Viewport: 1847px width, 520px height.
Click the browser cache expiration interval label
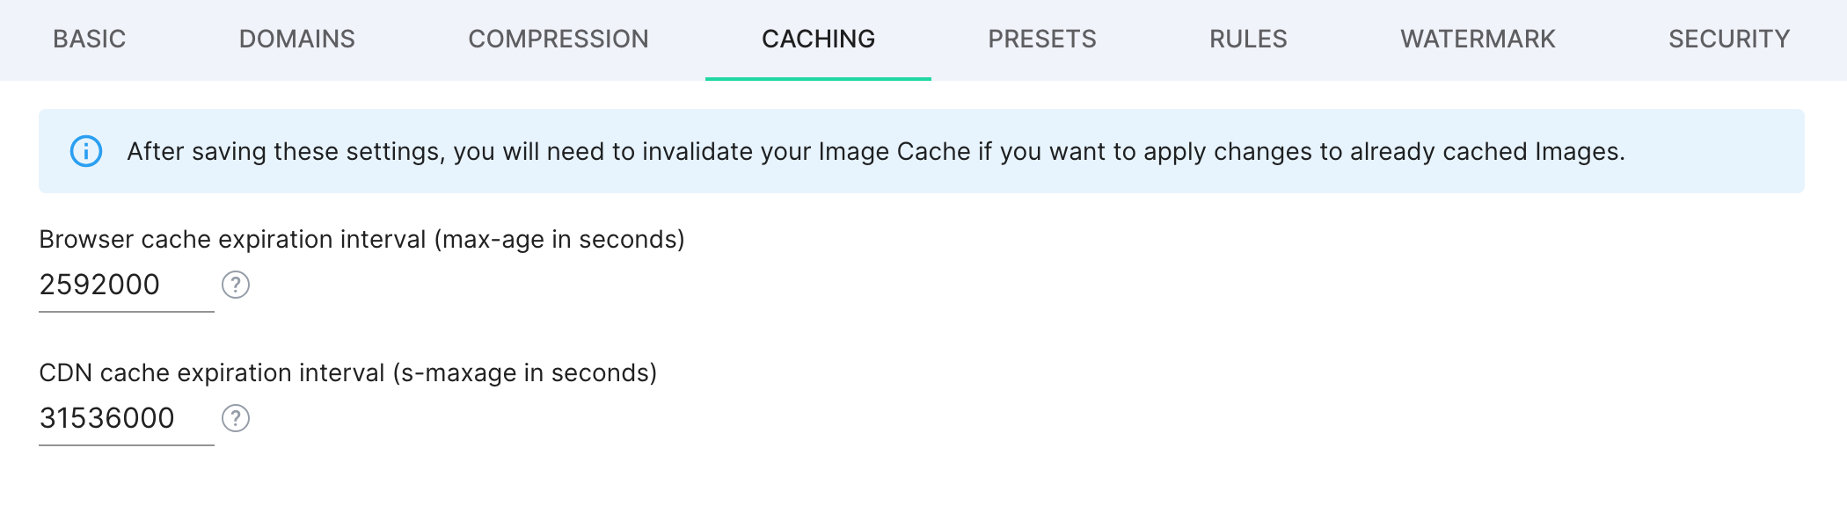click(x=363, y=238)
